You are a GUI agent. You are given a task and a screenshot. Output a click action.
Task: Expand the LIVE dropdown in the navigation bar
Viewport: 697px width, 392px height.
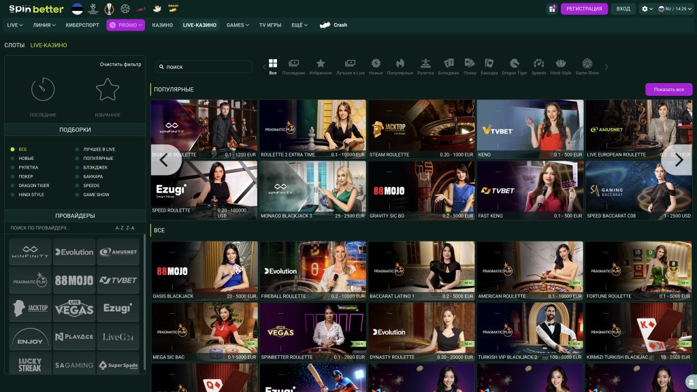[x=15, y=25]
